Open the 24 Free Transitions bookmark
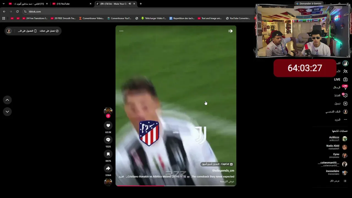 35,18
